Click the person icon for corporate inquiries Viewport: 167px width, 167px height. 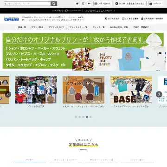116,4
